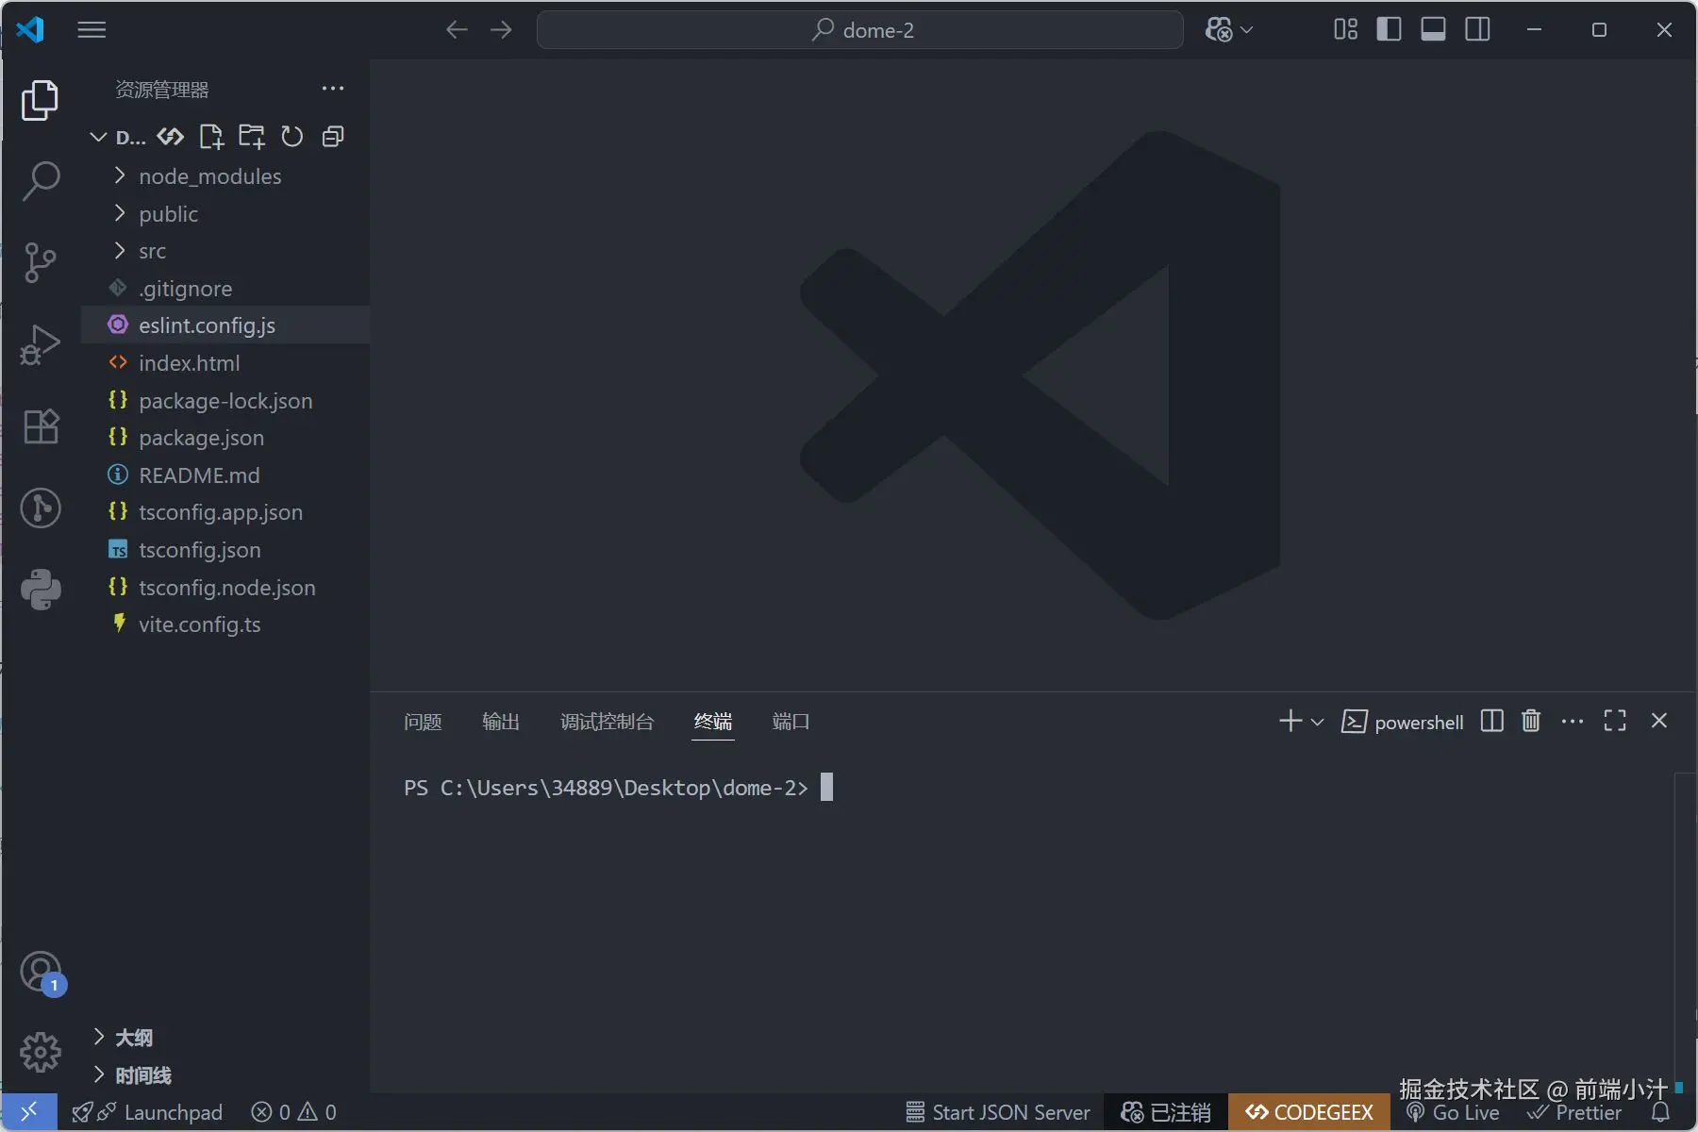Toggle the bottom panel visibility
The width and height of the screenshot is (1698, 1132).
(1433, 30)
